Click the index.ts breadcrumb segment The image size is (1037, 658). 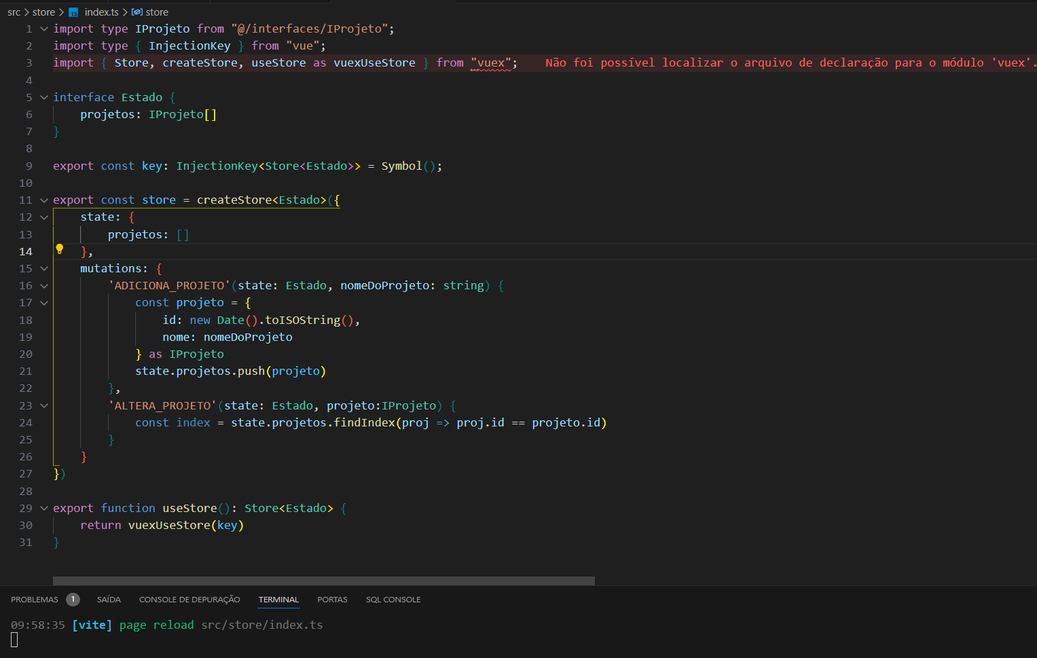point(102,12)
